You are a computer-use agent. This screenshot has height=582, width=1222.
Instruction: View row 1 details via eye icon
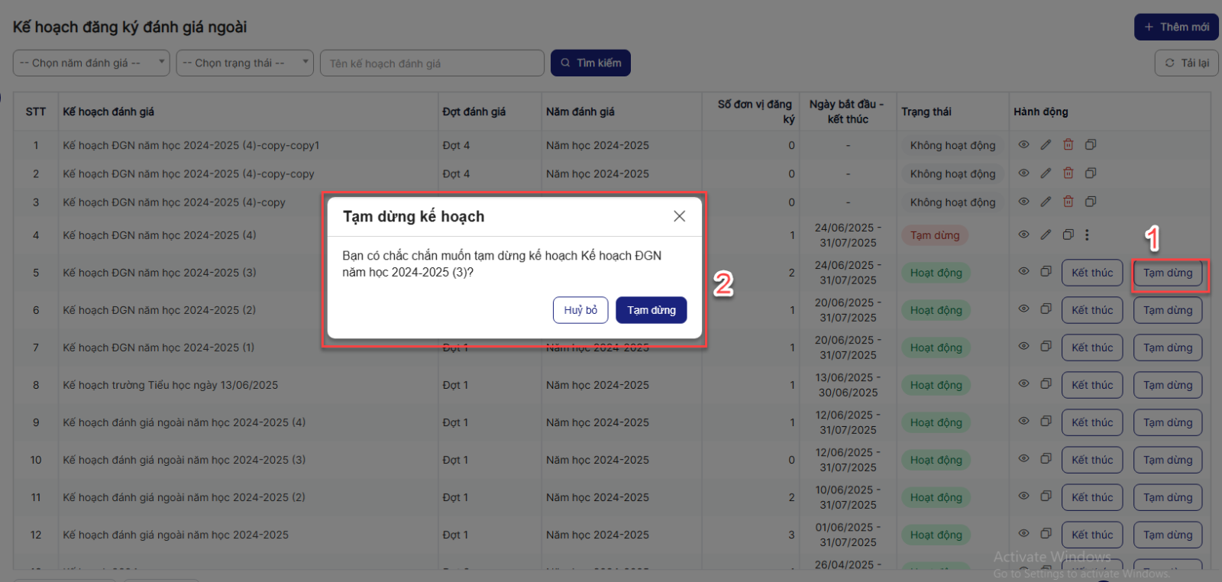(x=1023, y=144)
